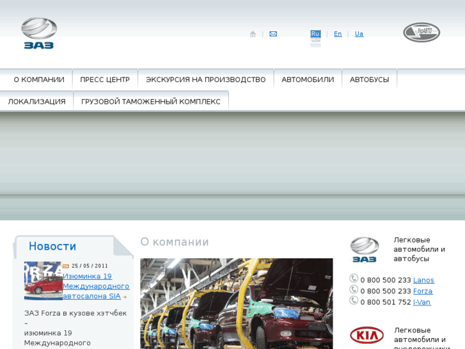Screen dimensions: 465x349
Task: Click the UkrAVTO logo
Action: 422,33
